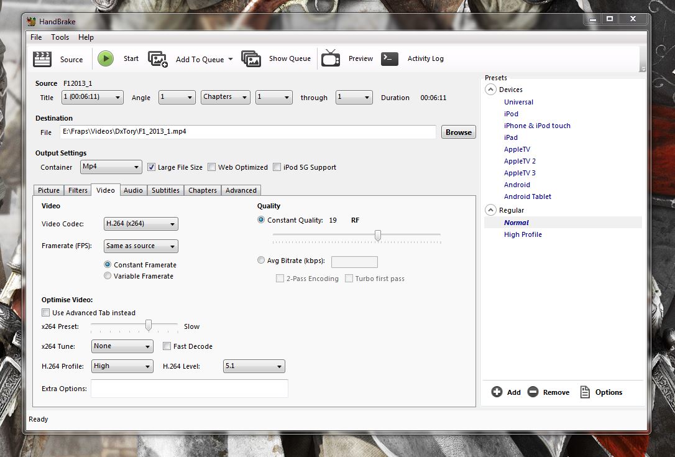Screen dimensions: 675x457
Task: Open the Tools menu
Action: (x=60, y=37)
